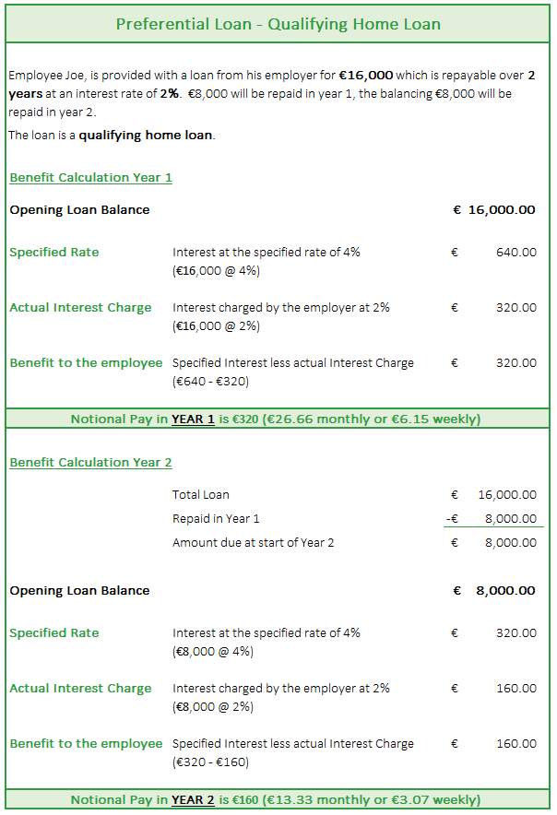The image size is (557, 815).
Task: Open the Benefit Calculation Year 2 link
Action: click(x=90, y=462)
